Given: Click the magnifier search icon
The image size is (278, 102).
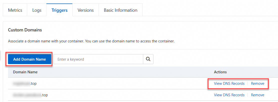Looking at the screenshot, I should tap(148, 59).
